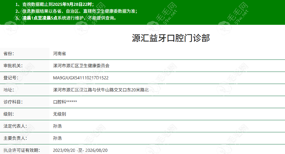Select the 无级别 value
The image size is (285, 154).
click(x=60, y=114)
